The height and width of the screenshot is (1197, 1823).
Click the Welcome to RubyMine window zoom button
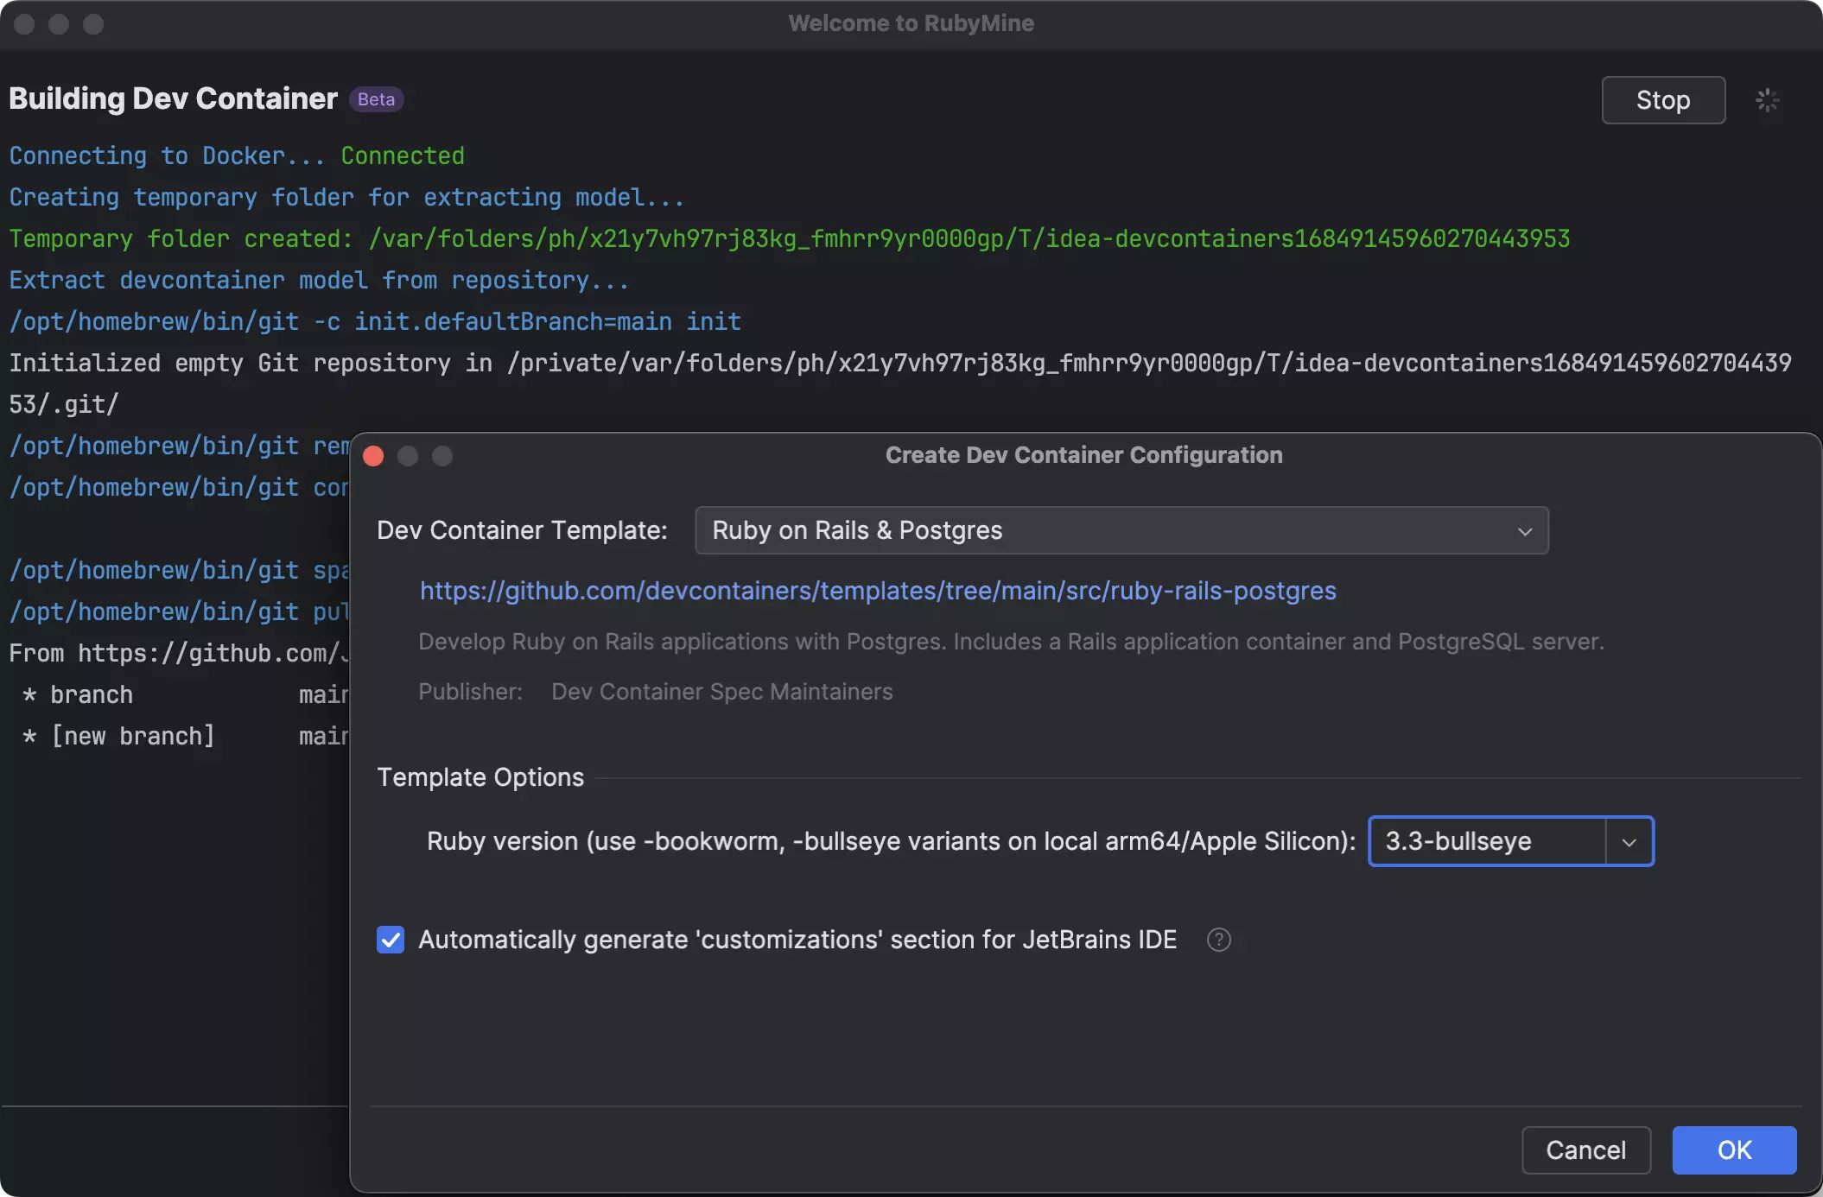click(93, 24)
